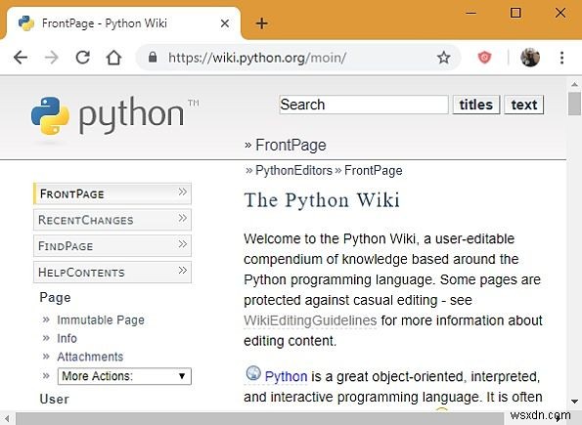
Task: Search wiki by titles button
Action: (x=476, y=105)
